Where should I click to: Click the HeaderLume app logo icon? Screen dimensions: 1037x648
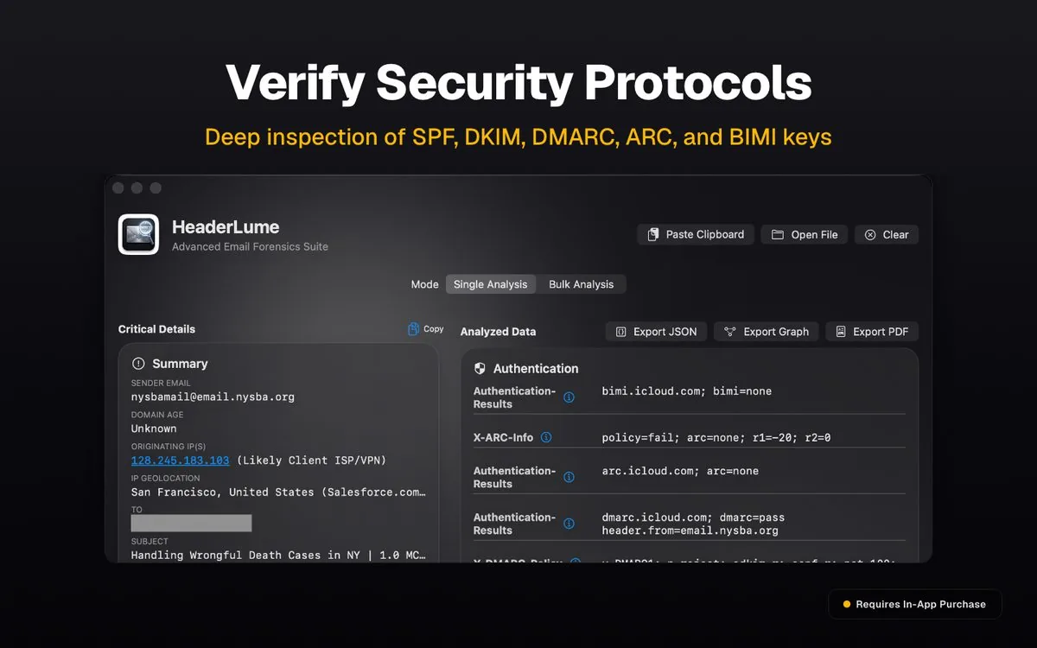(x=138, y=234)
